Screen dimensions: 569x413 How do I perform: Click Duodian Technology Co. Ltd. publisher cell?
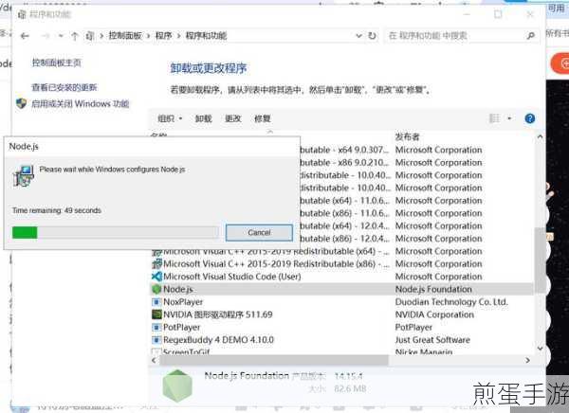(x=451, y=301)
